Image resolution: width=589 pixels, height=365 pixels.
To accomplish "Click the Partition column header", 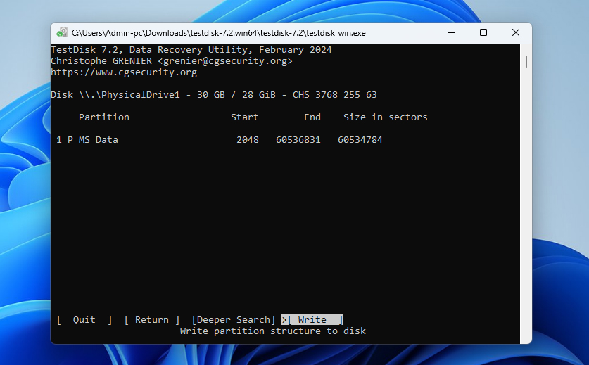I will 104,117.
